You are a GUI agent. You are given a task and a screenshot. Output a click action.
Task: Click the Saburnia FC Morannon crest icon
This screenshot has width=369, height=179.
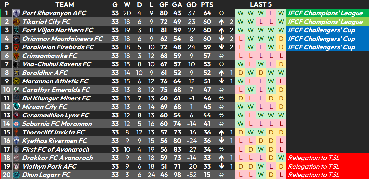(16, 124)
